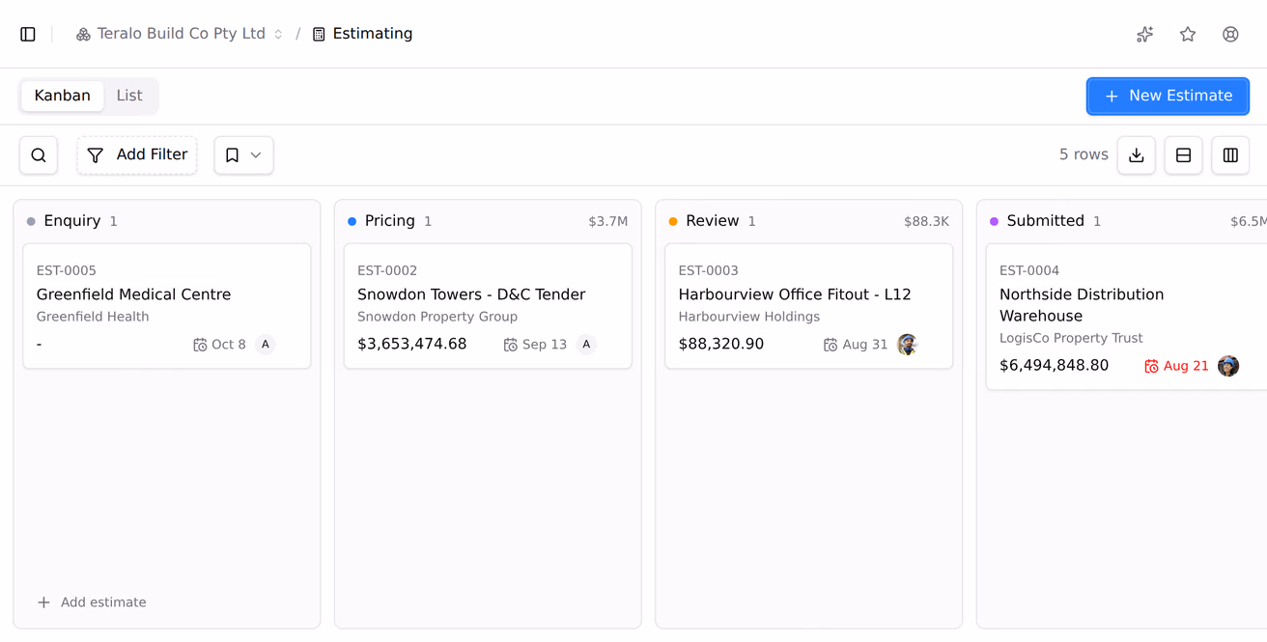
Task: Click the EST-0004 reference
Action: [x=1029, y=271]
